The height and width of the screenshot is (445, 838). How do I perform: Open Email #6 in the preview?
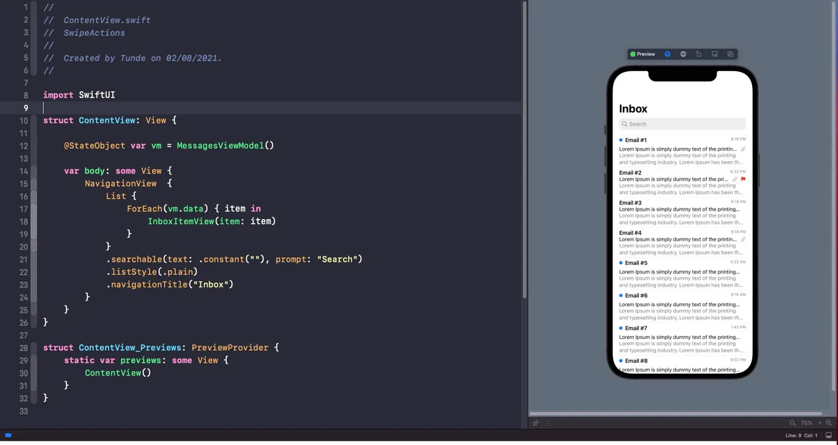click(682, 306)
